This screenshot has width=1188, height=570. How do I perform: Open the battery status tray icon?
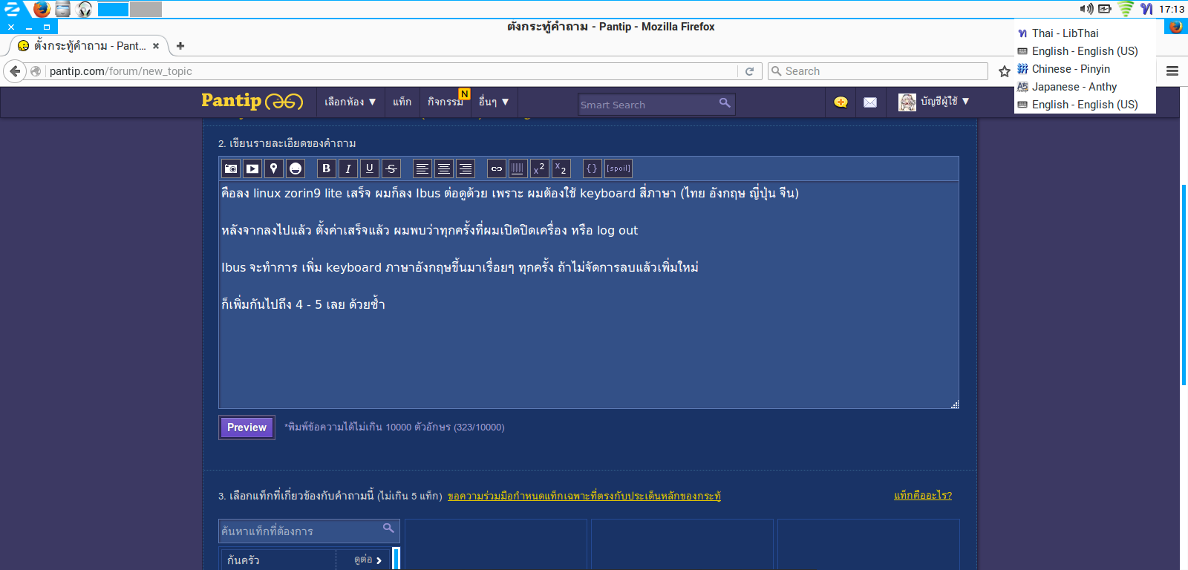tap(1105, 9)
